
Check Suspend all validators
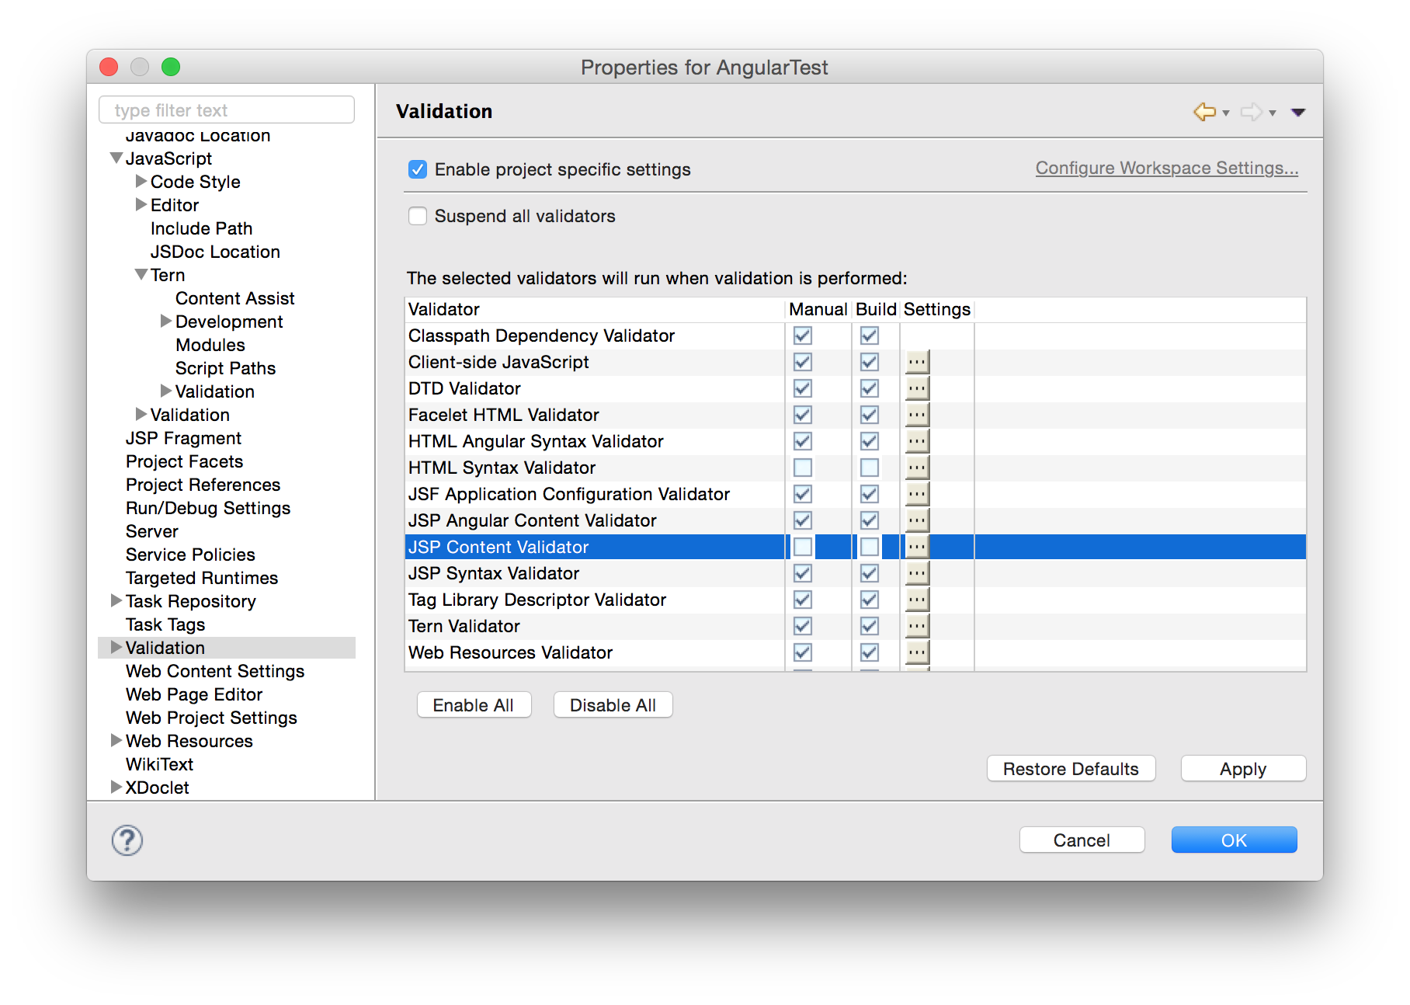(418, 216)
